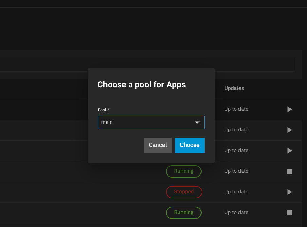Click the Choose a pool for Apps title

[x=141, y=85]
